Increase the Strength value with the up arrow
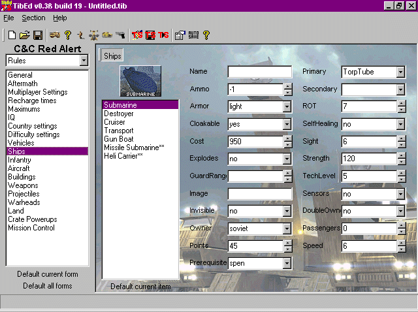This screenshot has width=418, height=312. (402, 156)
